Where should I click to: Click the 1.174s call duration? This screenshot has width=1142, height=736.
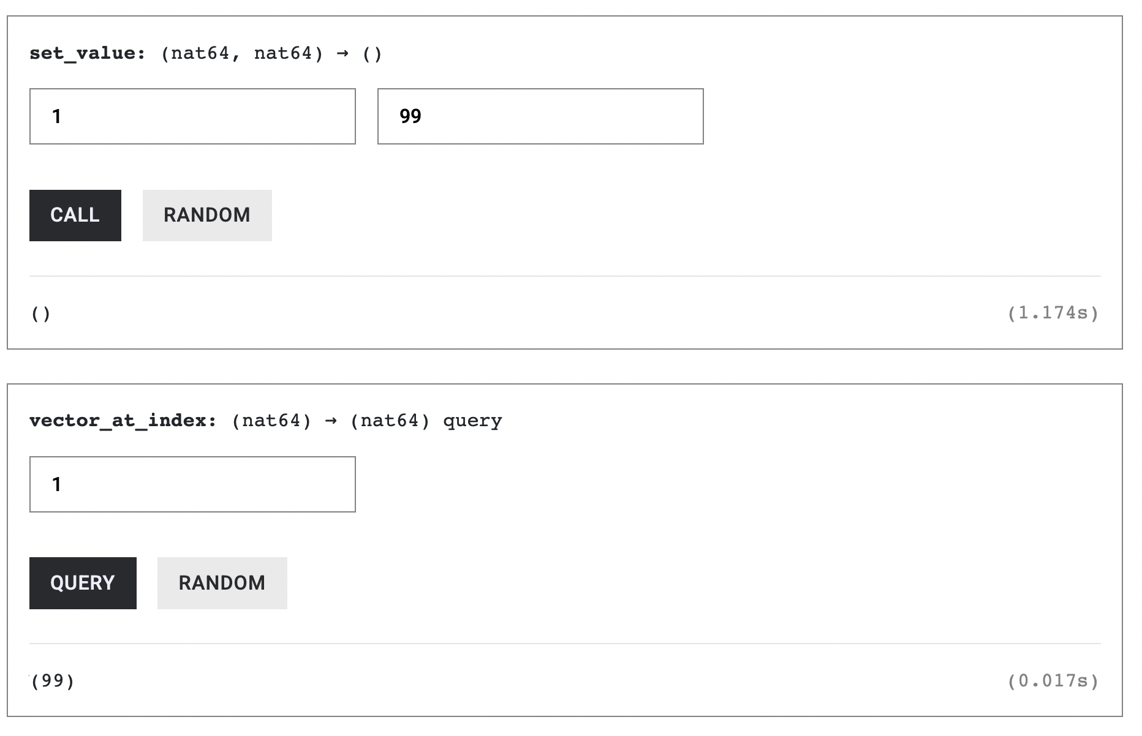pyautogui.click(x=1053, y=314)
